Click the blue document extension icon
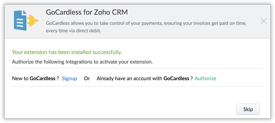275x123 pixels. pyautogui.click(x=20, y=20)
